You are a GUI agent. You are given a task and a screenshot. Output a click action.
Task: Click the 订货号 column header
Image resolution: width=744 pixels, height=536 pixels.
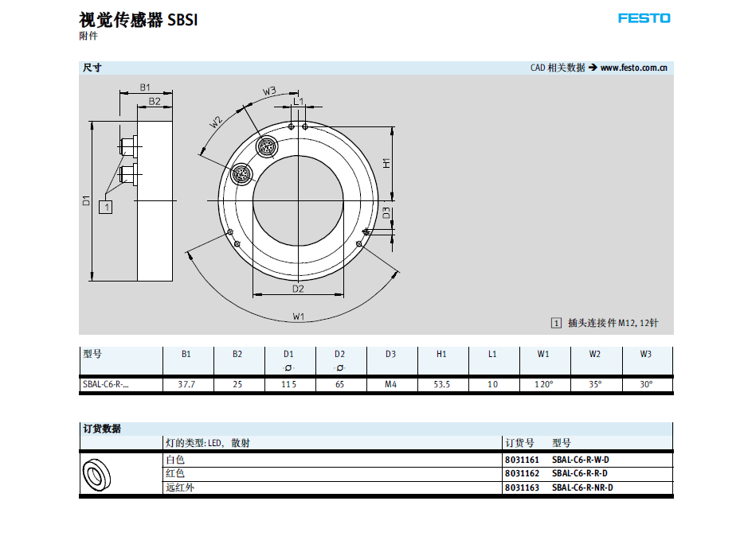click(x=519, y=443)
